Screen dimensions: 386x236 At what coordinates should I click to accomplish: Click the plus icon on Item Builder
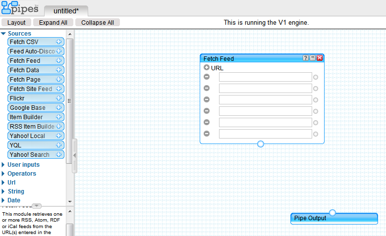point(58,117)
